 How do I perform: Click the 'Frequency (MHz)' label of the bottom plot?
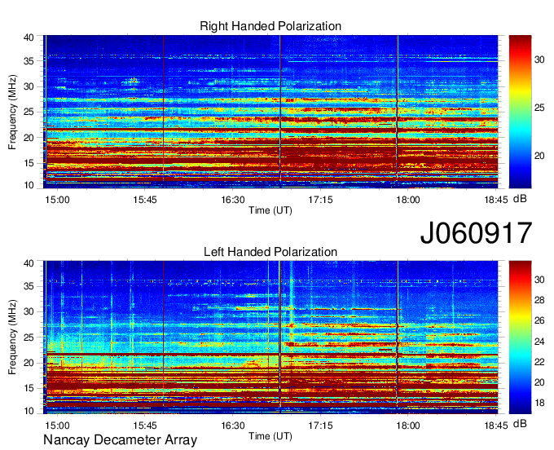(x=12, y=337)
